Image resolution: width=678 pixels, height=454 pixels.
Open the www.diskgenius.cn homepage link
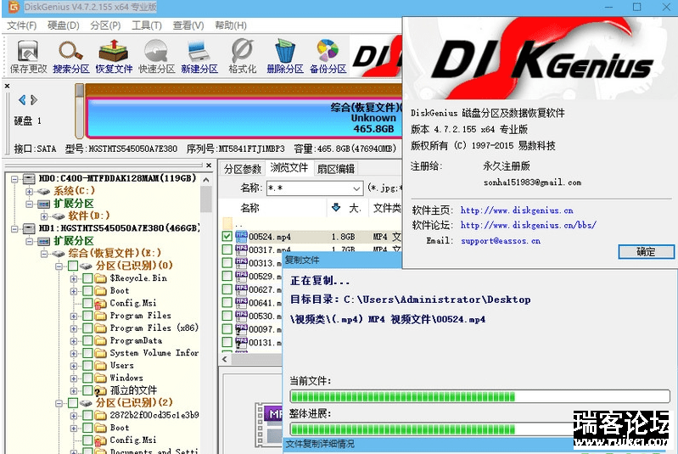click(x=517, y=210)
